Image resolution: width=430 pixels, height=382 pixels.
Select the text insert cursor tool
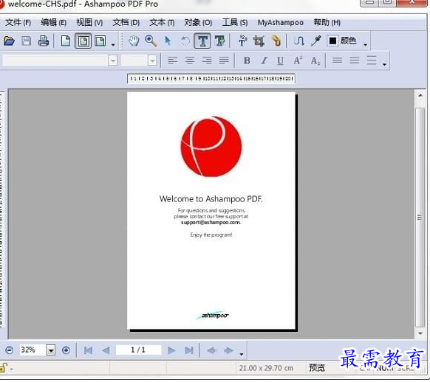click(242, 41)
